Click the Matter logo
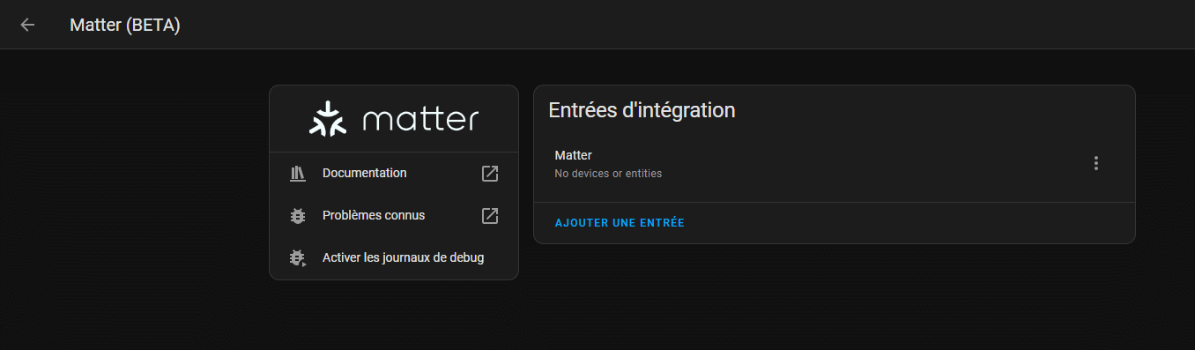1195x350 pixels. pyautogui.click(x=394, y=119)
